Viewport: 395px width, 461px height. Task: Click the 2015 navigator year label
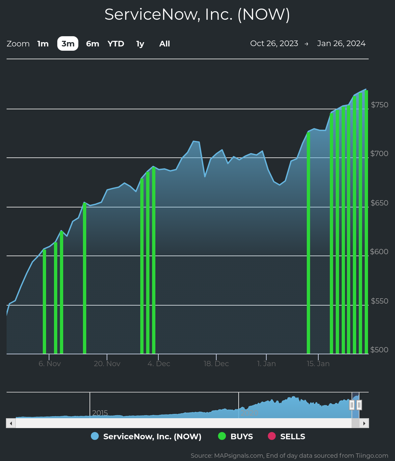pyautogui.click(x=100, y=413)
